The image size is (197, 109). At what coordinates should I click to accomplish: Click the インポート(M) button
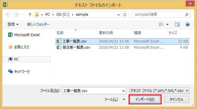[145, 99]
